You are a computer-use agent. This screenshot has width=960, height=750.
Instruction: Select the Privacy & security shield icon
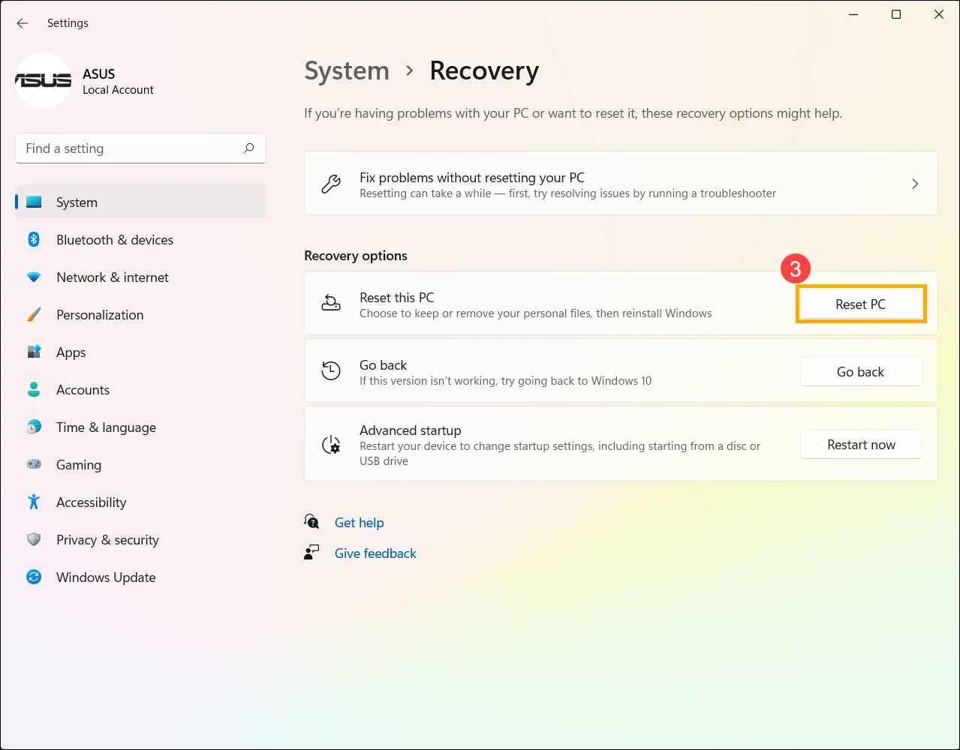[34, 539]
